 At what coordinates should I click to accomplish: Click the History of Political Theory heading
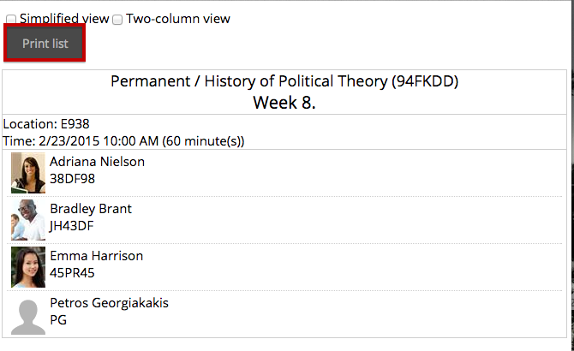[284, 81]
